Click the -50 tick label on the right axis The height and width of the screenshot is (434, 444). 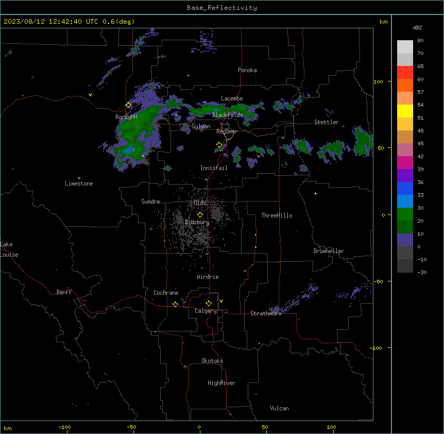[x=378, y=281]
